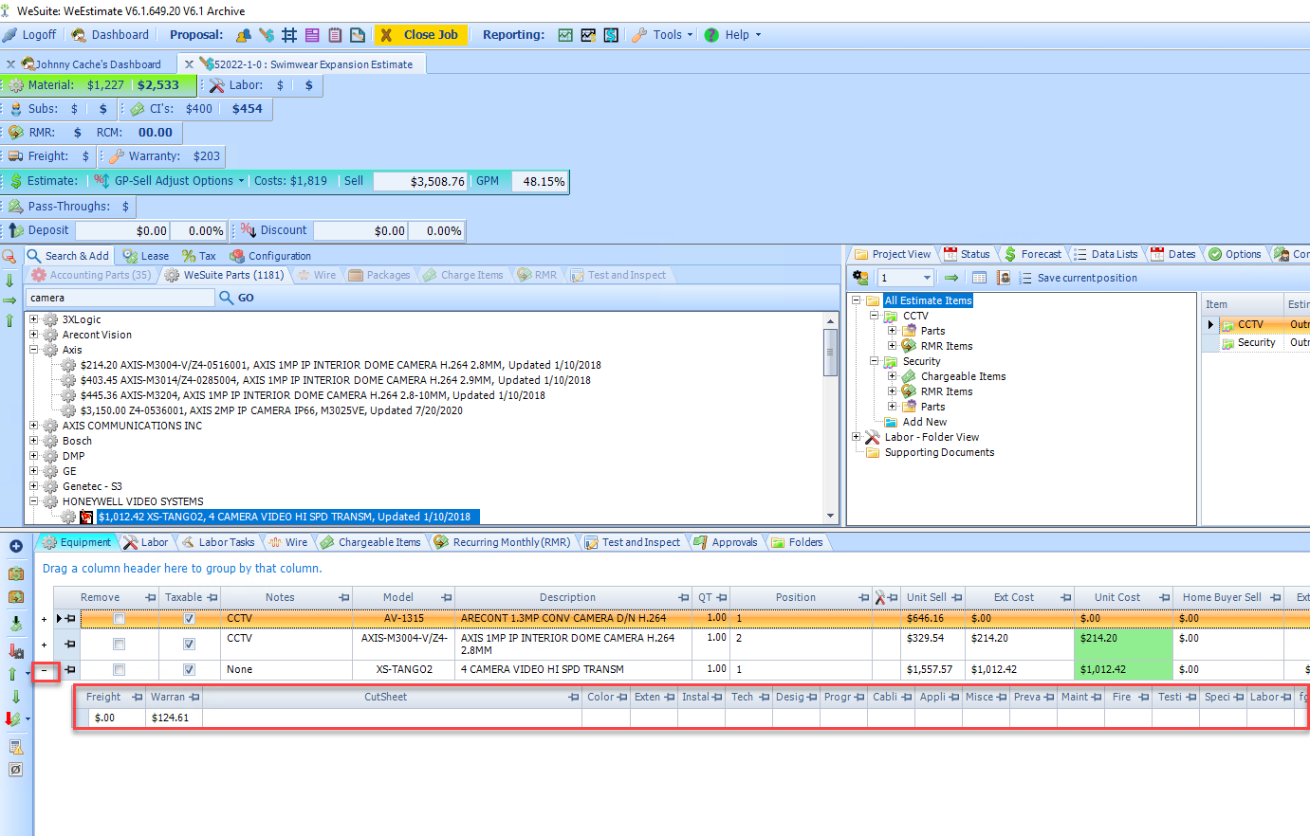
Task: Click the GPM field 48.15%
Action: (x=539, y=181)
